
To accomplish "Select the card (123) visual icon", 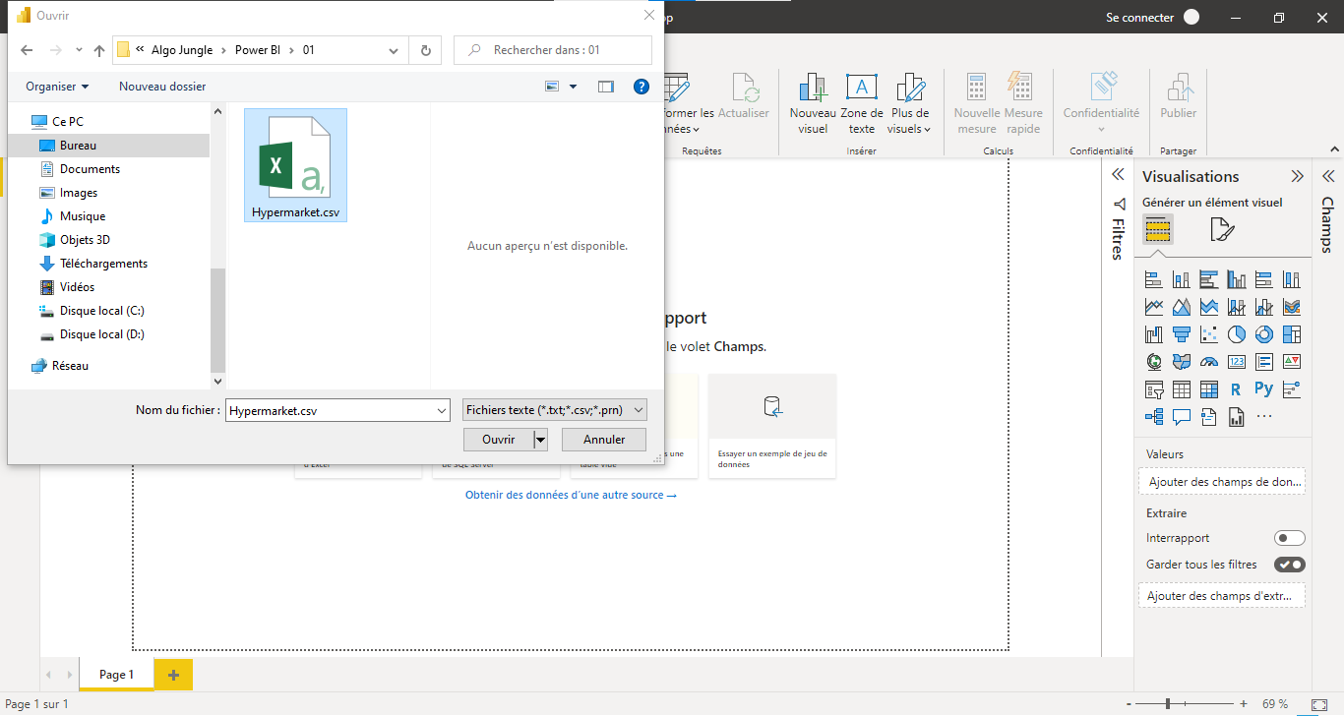I will pyautogui.click(x=1237, y=362).
